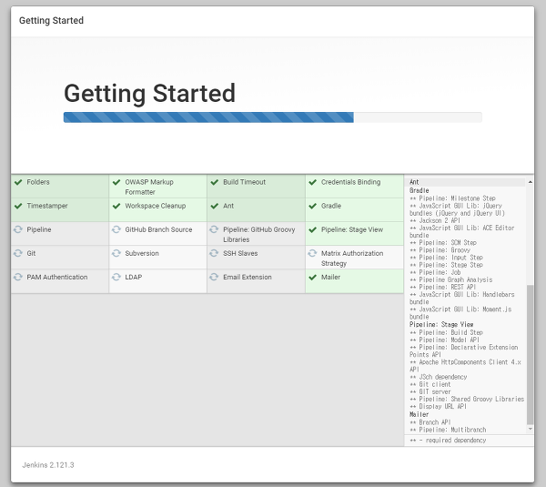Click the Pipeline: Shared Groovy Libraries log entry
The width and height of the screenshot is (546, 487).
click(467, 399)
